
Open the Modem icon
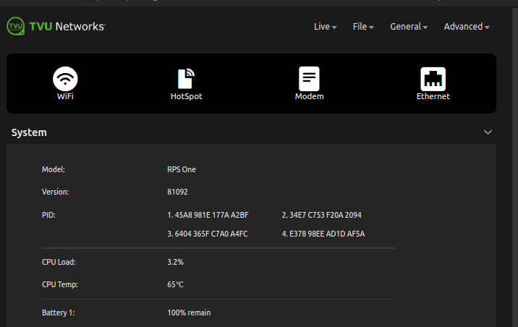(309, 79)
